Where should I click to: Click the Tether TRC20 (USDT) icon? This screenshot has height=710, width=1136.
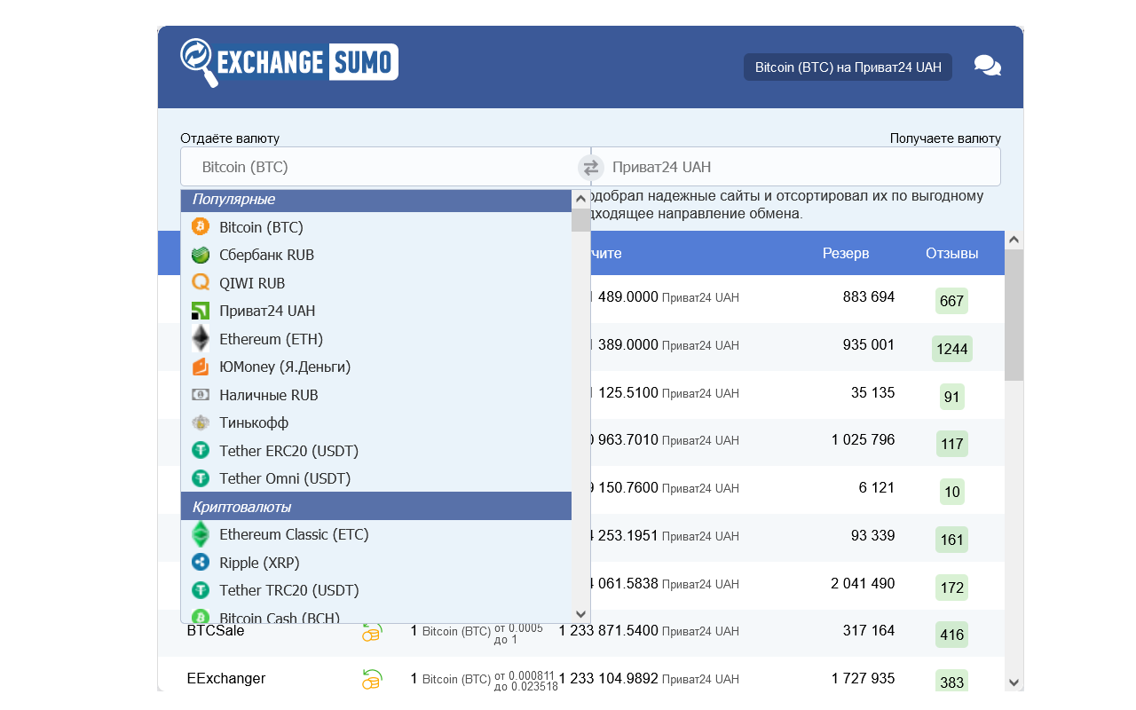(201, 590)
